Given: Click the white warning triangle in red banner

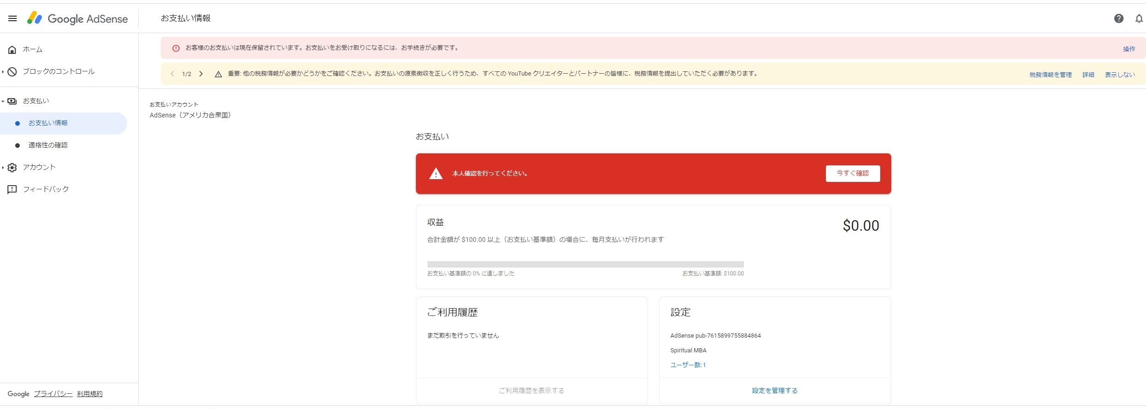Looking at the screenshot, I should [x=436, y=174].
